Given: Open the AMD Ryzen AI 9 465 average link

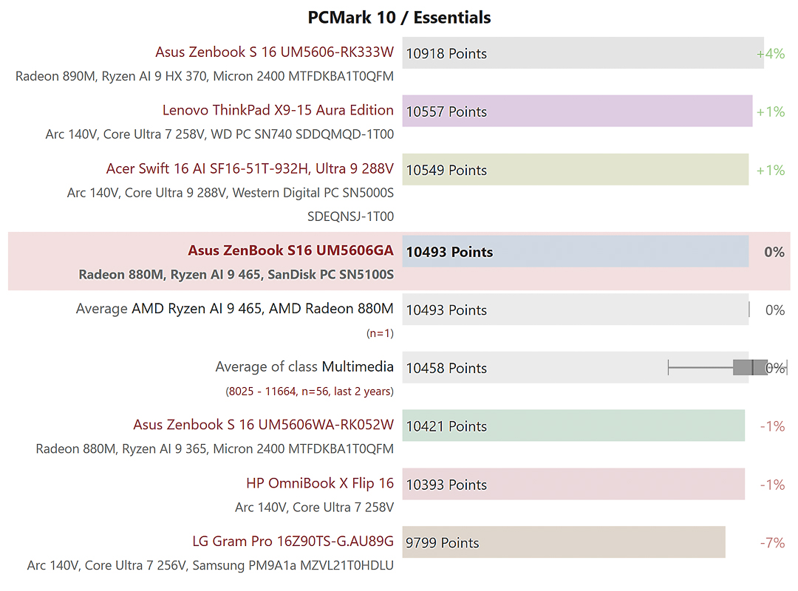Looking at the screenshot, I should [262, 309].
